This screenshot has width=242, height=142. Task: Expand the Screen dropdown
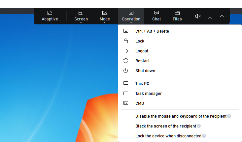pyautogui.click(x=81, y=16)
